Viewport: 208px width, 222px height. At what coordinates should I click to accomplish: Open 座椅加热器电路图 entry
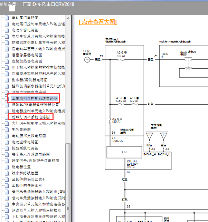(27, 61)
